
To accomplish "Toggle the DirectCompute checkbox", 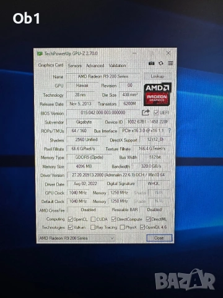I will 114,219.
